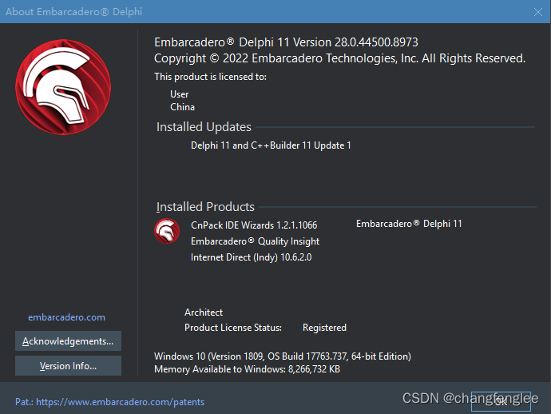Click the 'China' license text
The image size is (551, 414).
tap(182, 107)
